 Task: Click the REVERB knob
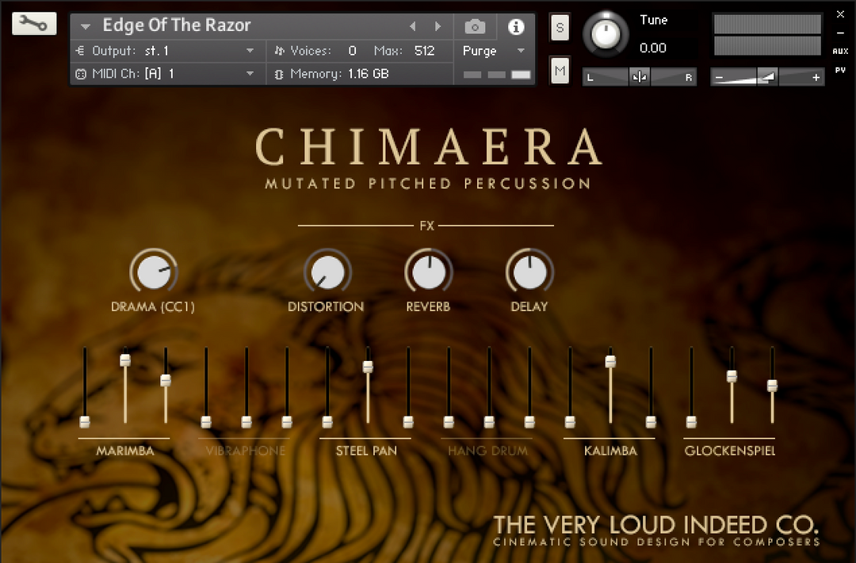[x=429, y=272]
